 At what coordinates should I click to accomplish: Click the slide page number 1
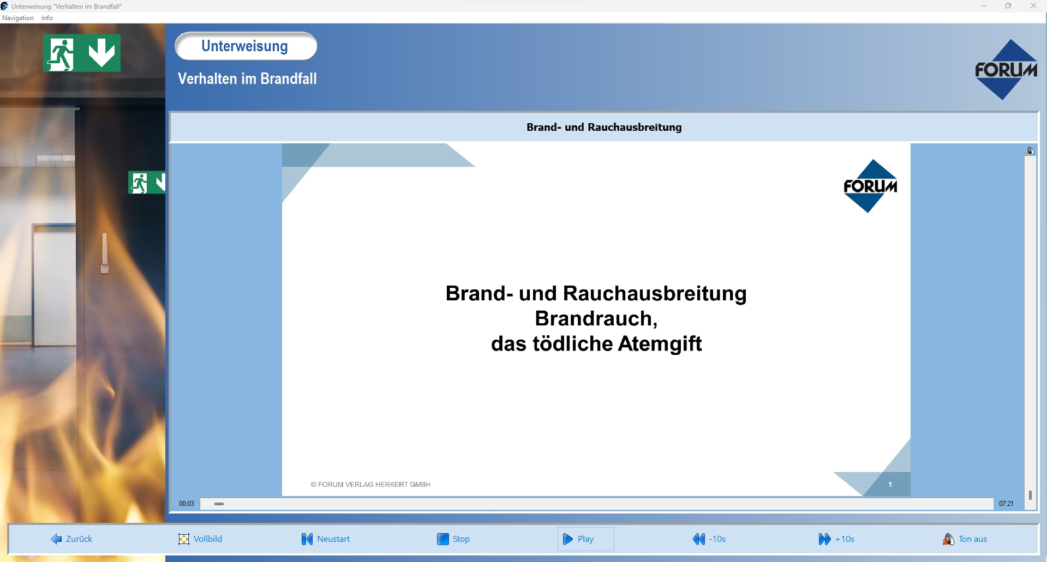(890, 484)
